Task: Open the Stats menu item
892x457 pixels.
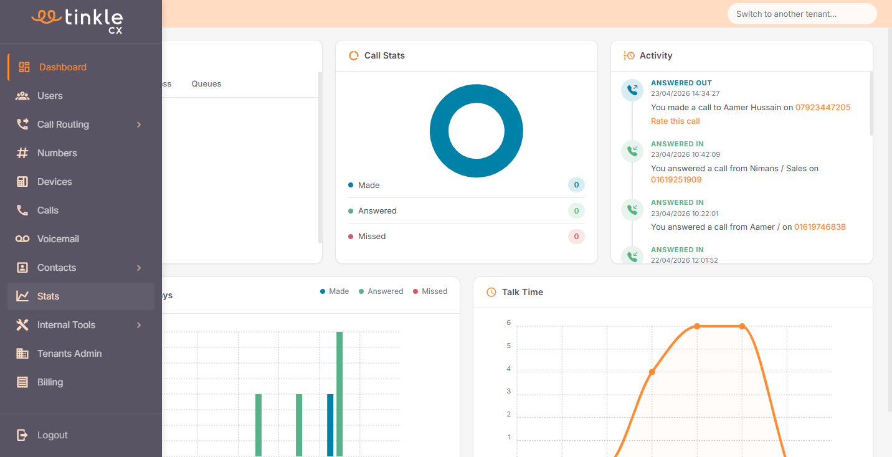Action: (49, 296)
